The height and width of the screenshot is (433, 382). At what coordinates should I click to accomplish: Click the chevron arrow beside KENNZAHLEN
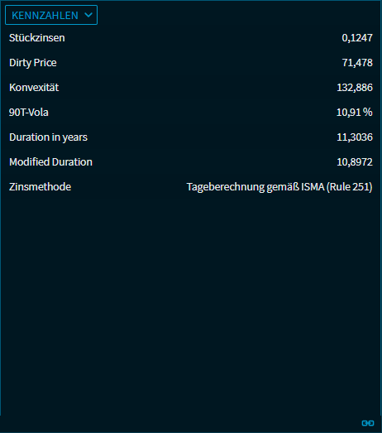click(88, 15)
